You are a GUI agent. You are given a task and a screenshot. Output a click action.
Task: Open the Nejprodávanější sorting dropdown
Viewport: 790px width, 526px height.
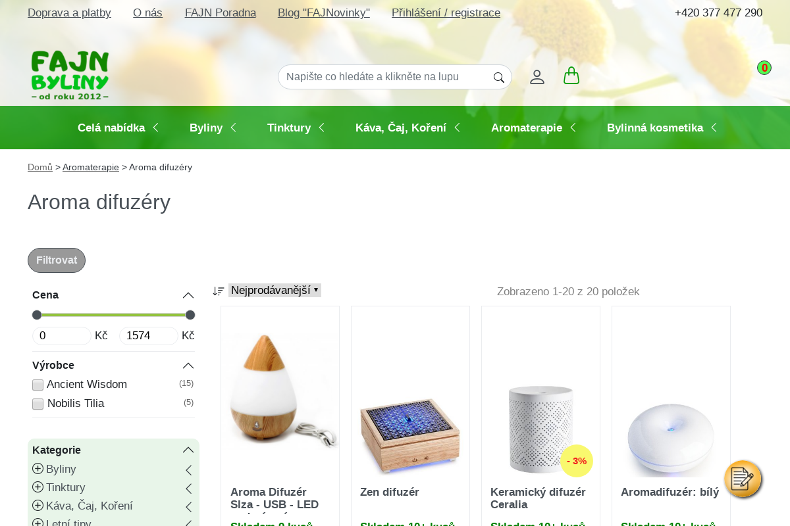coord(275,291)
